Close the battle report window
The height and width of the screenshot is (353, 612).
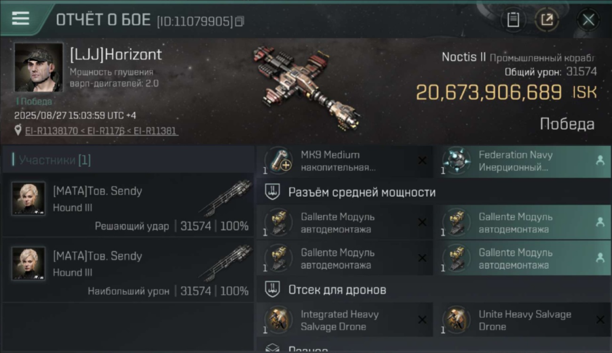[x=588, y=20]
